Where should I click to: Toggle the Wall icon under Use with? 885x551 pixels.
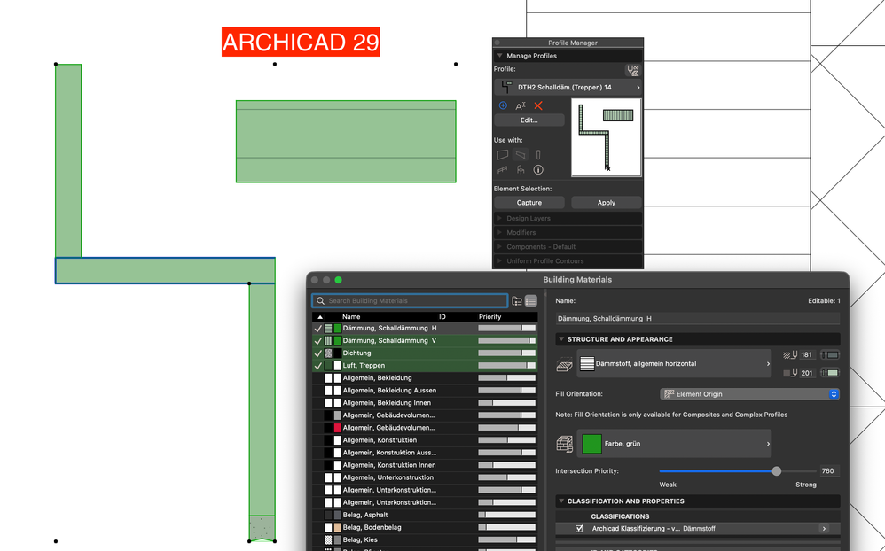502,154
